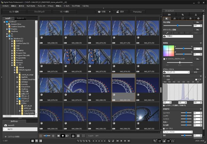The image size is (207, 144).
Task: Click the 明るさ調整 brightness slider
Action: tap(178, 26)
